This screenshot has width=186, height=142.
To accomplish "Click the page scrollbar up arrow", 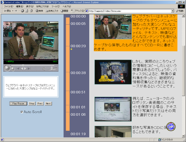I will click(183, 16).
